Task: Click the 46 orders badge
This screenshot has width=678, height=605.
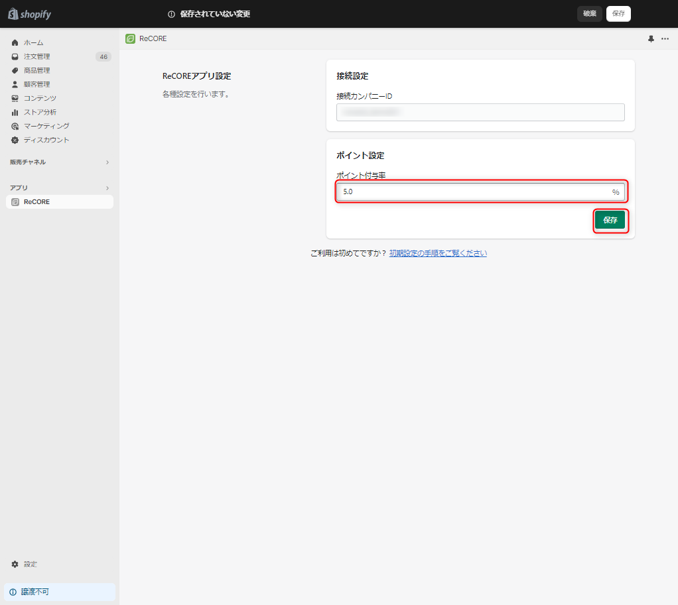Action: tap(103, 56)
